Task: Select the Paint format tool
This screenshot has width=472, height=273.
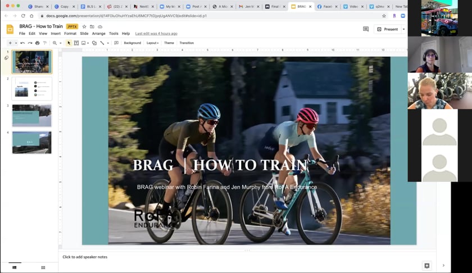Action: [45, 43]
